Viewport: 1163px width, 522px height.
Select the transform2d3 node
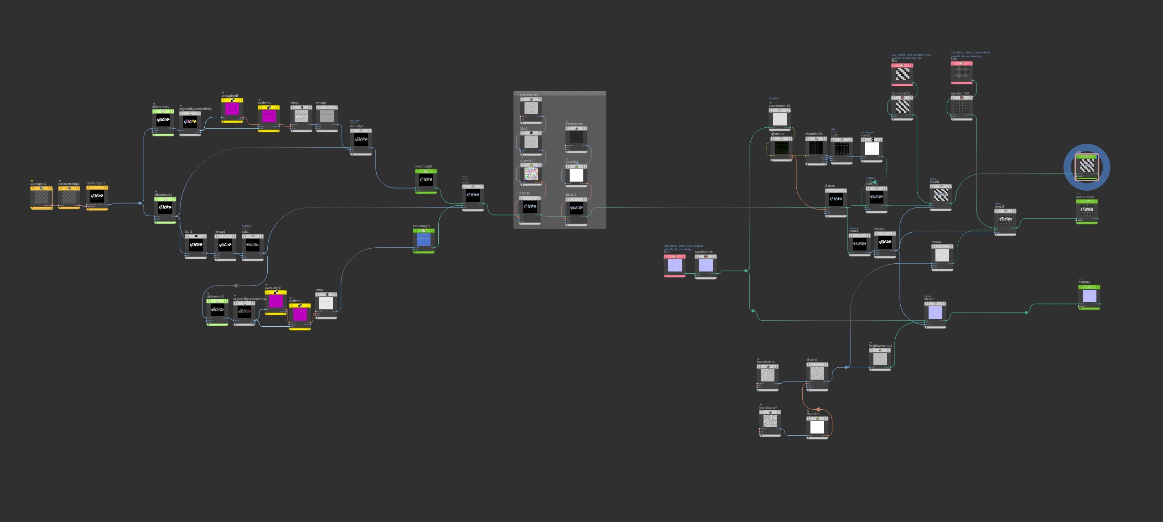706,266
